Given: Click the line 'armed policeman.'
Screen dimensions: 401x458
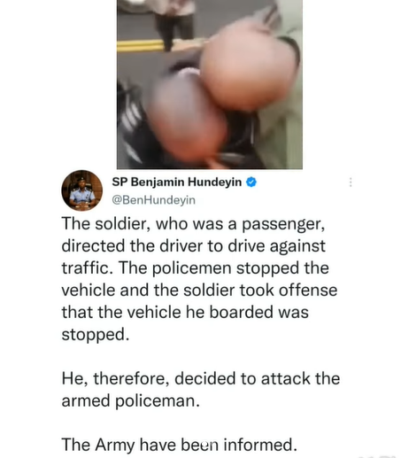Looking at the screenshot, I should 131,401.
